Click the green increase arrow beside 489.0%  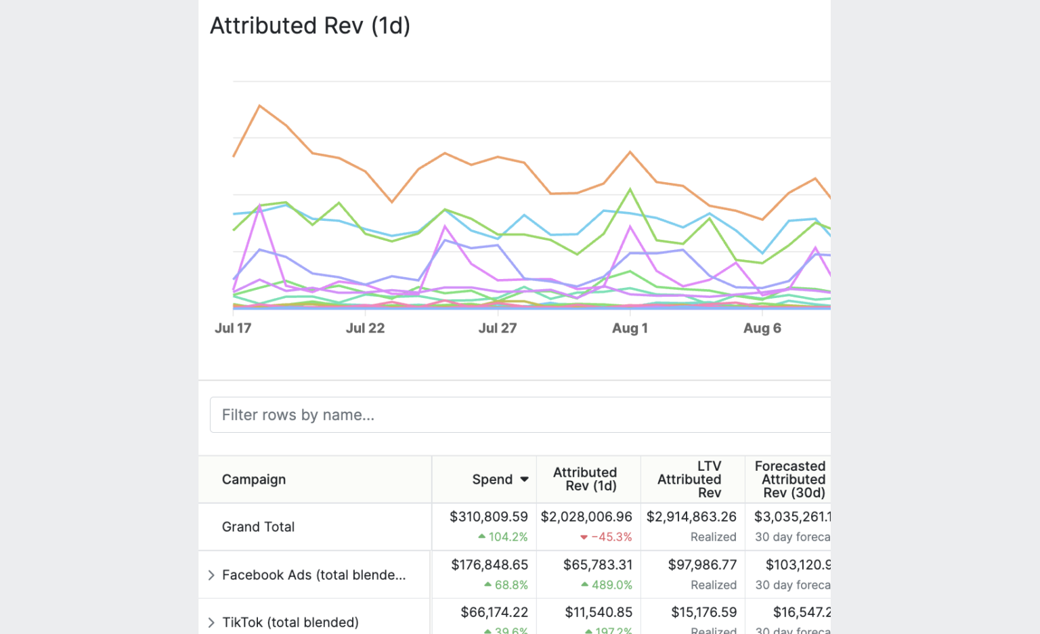coord(586,585)
